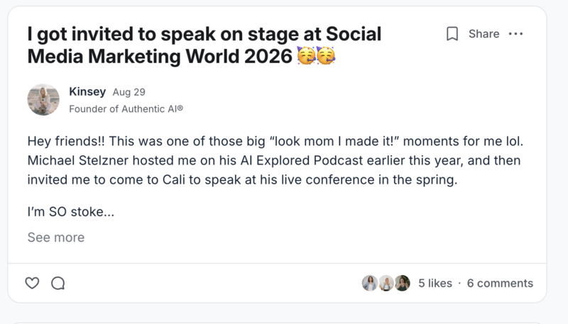Viewport: 568px width, 324px height.
Task: Open the 6 comments link
Action: [500, 283]
